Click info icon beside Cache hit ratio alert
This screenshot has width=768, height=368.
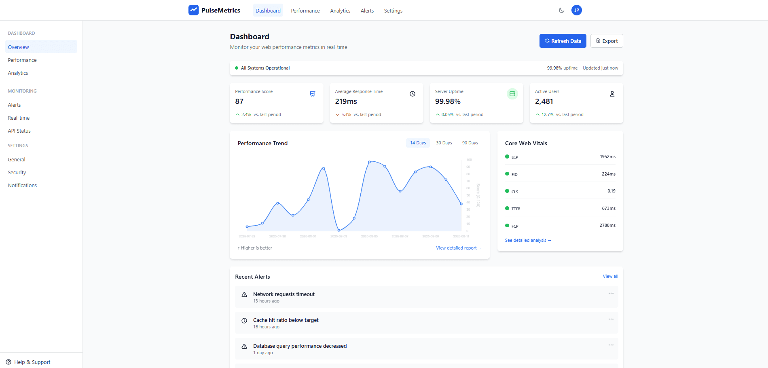coord(244,321)
